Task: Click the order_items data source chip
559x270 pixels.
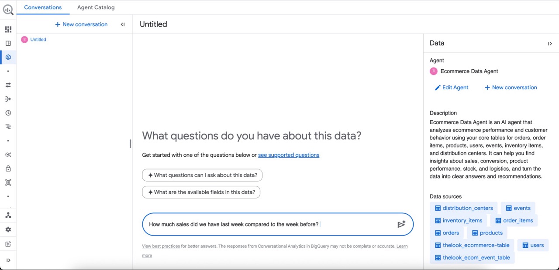Action: 514,220
